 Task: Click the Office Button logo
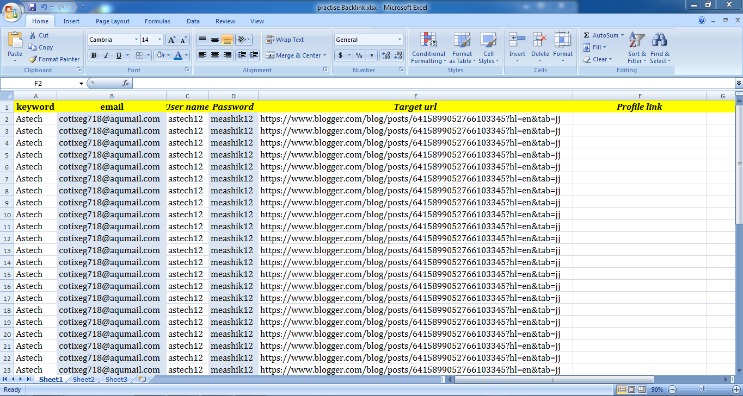pos(12,11)
